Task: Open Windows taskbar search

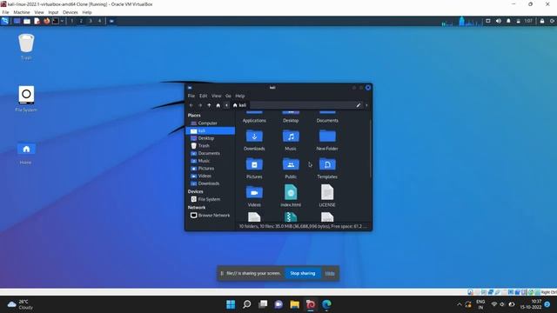Action: tap(247, 304)
